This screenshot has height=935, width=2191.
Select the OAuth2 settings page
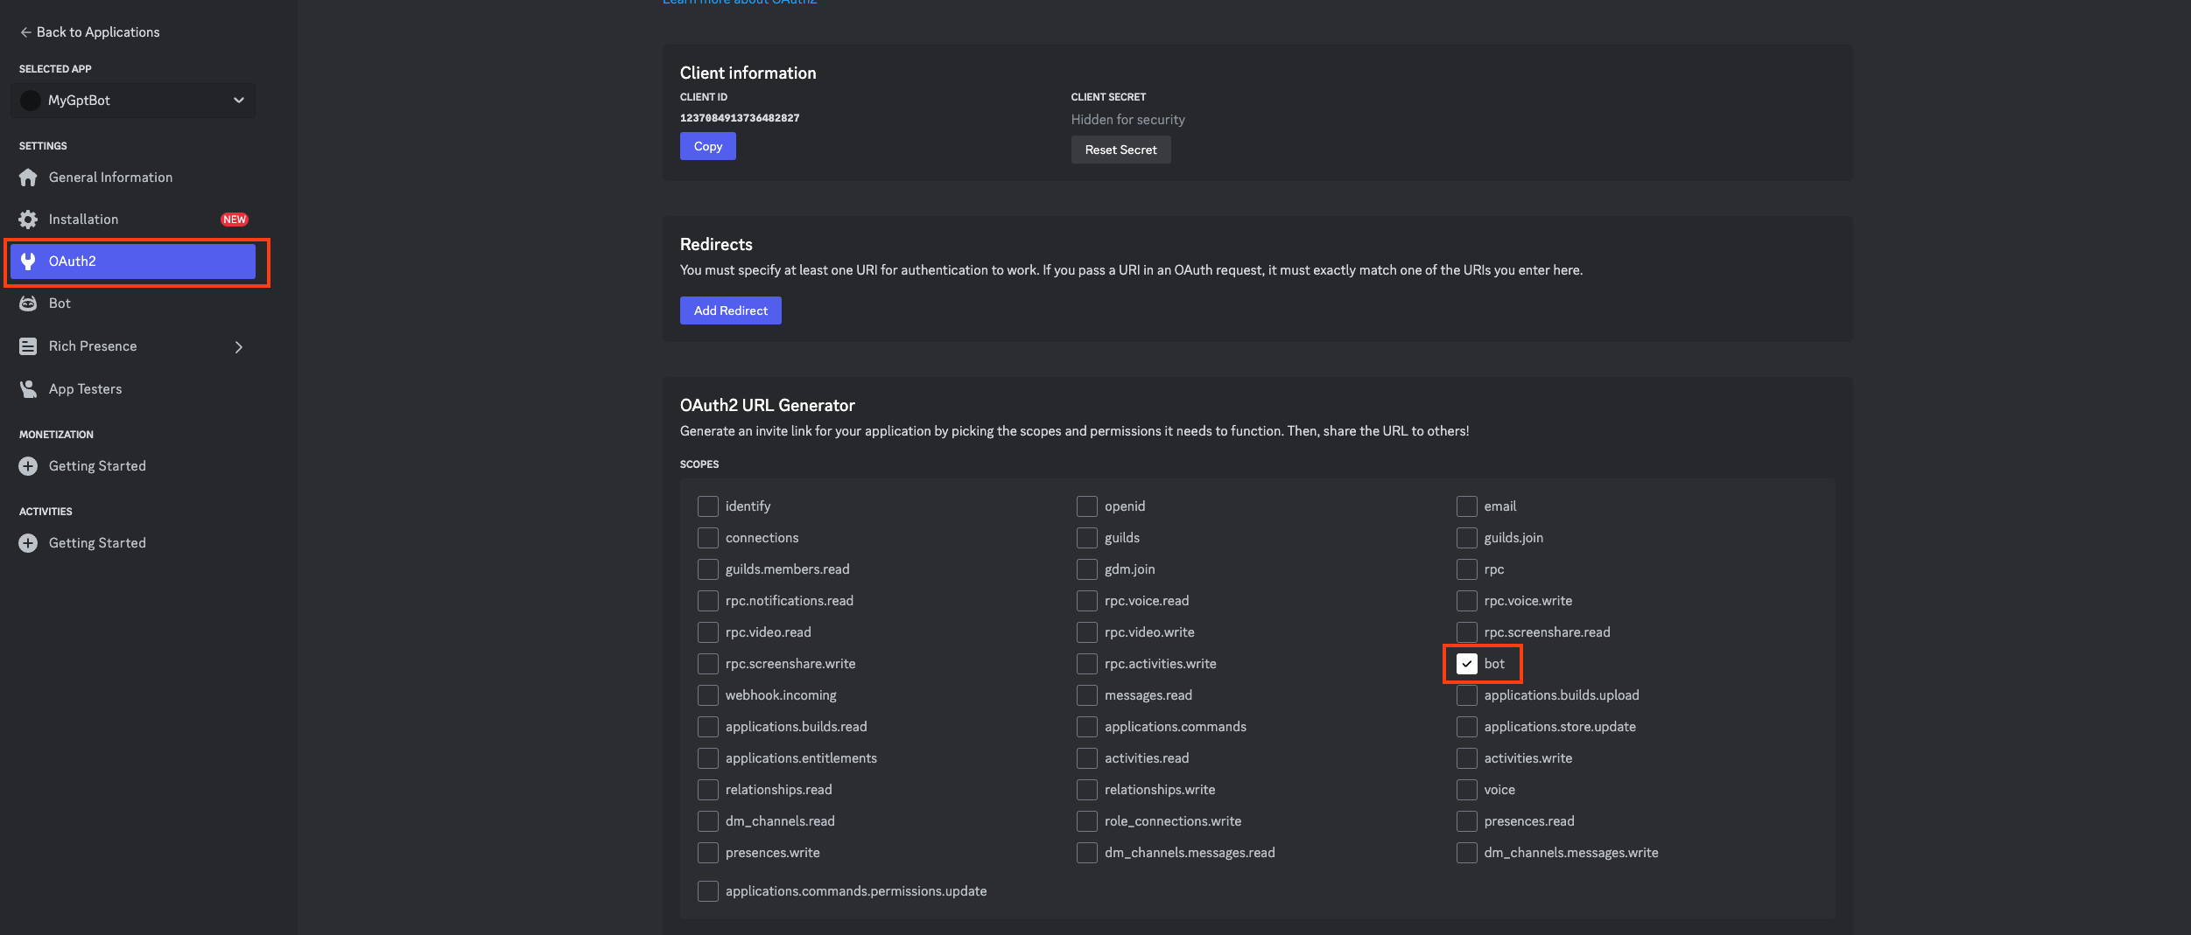133,262
